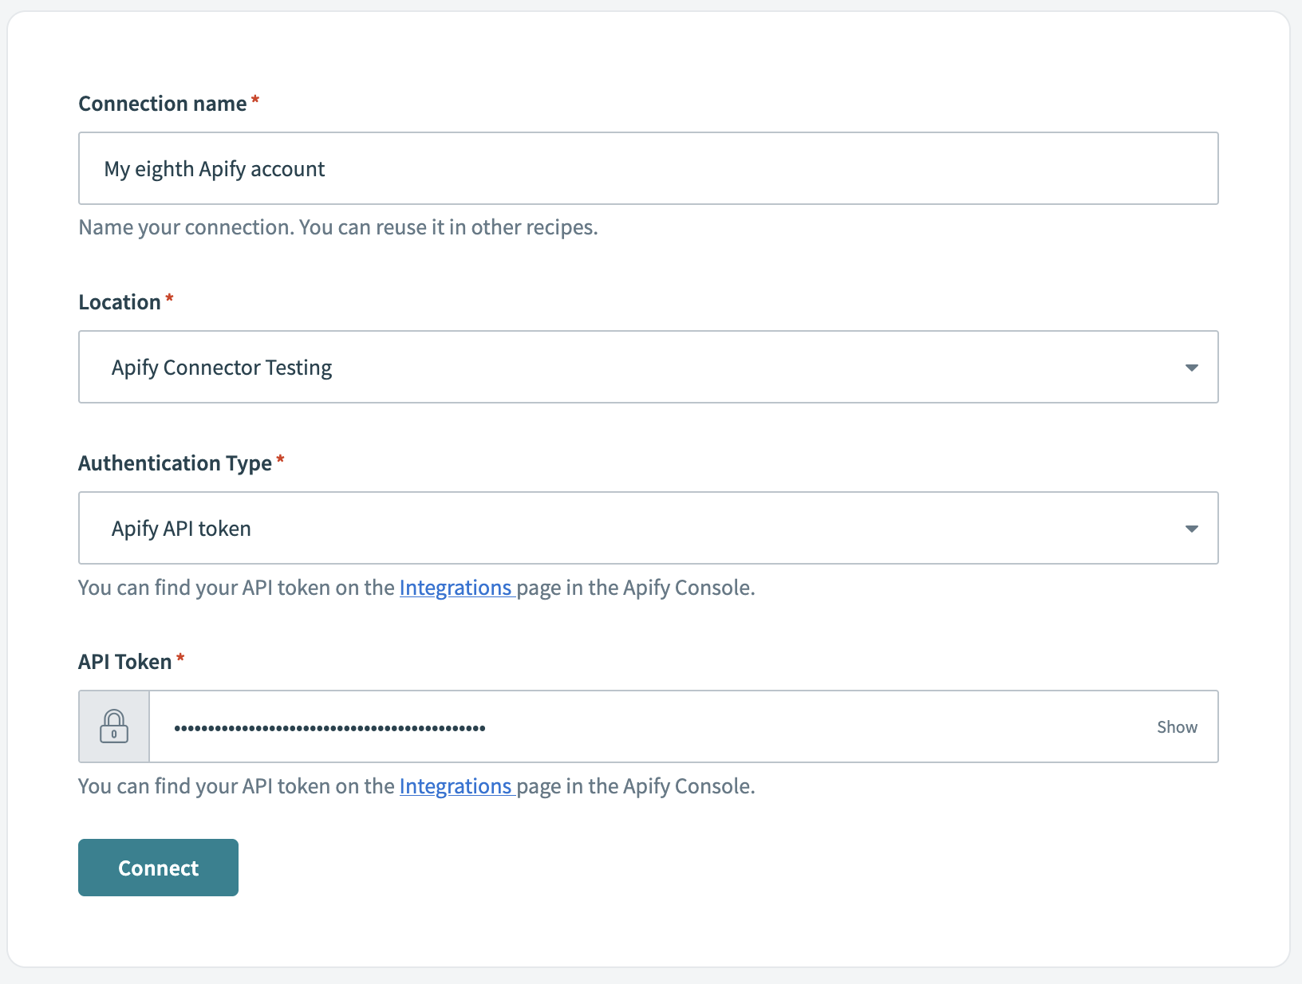Open the Integrations link below API Token
This screenshot has height=984, width=1302.
pyautogui.click(x=456, y=785)
